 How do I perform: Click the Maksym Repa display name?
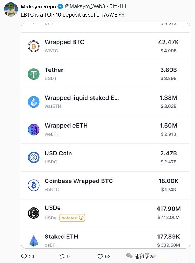point(38,7)
